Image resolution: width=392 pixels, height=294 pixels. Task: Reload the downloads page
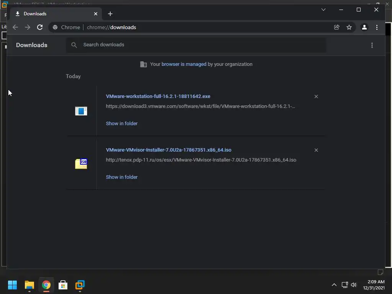[40, 27]
